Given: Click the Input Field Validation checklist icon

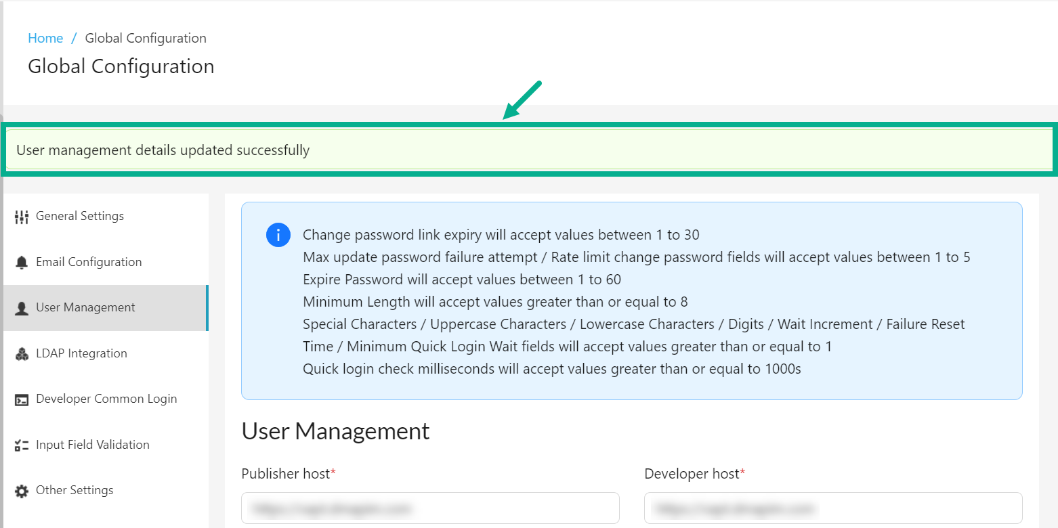Looking at the screenshot, I should [x=21, y=445].
